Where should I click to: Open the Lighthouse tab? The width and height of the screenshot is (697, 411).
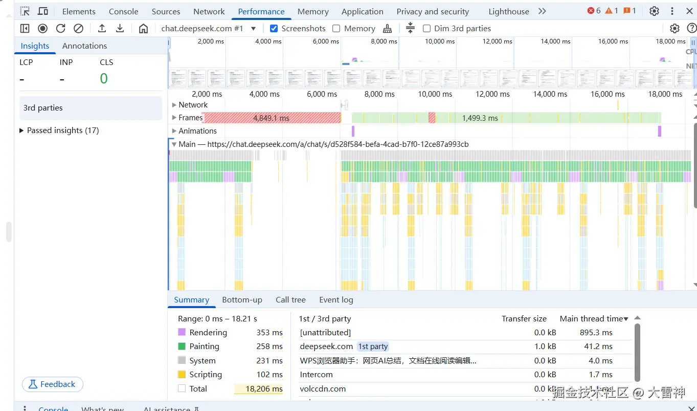[x=508, y=11]
